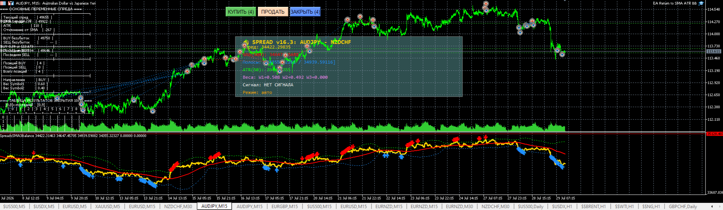The height and width of the screenshot is (210, 723).
Task: Click the green КУПИТЬ (4) buy button
Action: [x=240, y=12]
